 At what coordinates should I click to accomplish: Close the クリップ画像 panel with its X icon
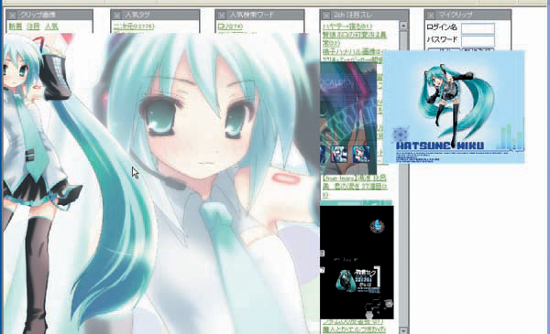click(x=12, y=15)
